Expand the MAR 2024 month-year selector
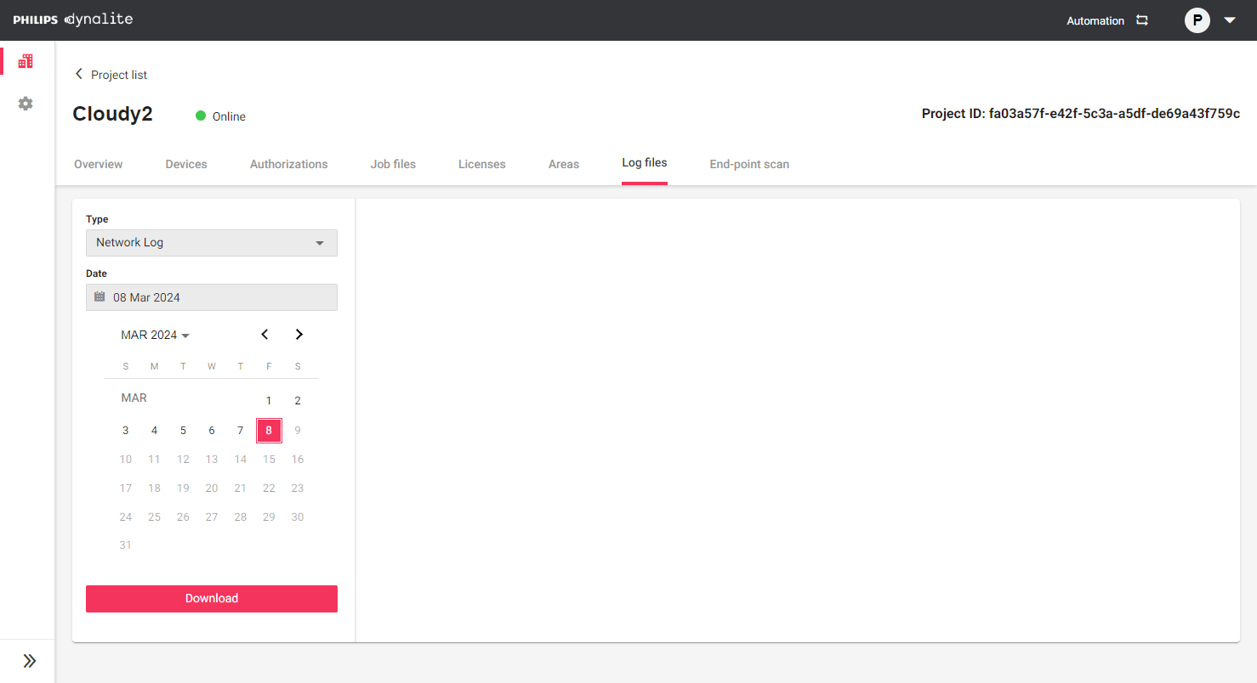 pos(155,336)
